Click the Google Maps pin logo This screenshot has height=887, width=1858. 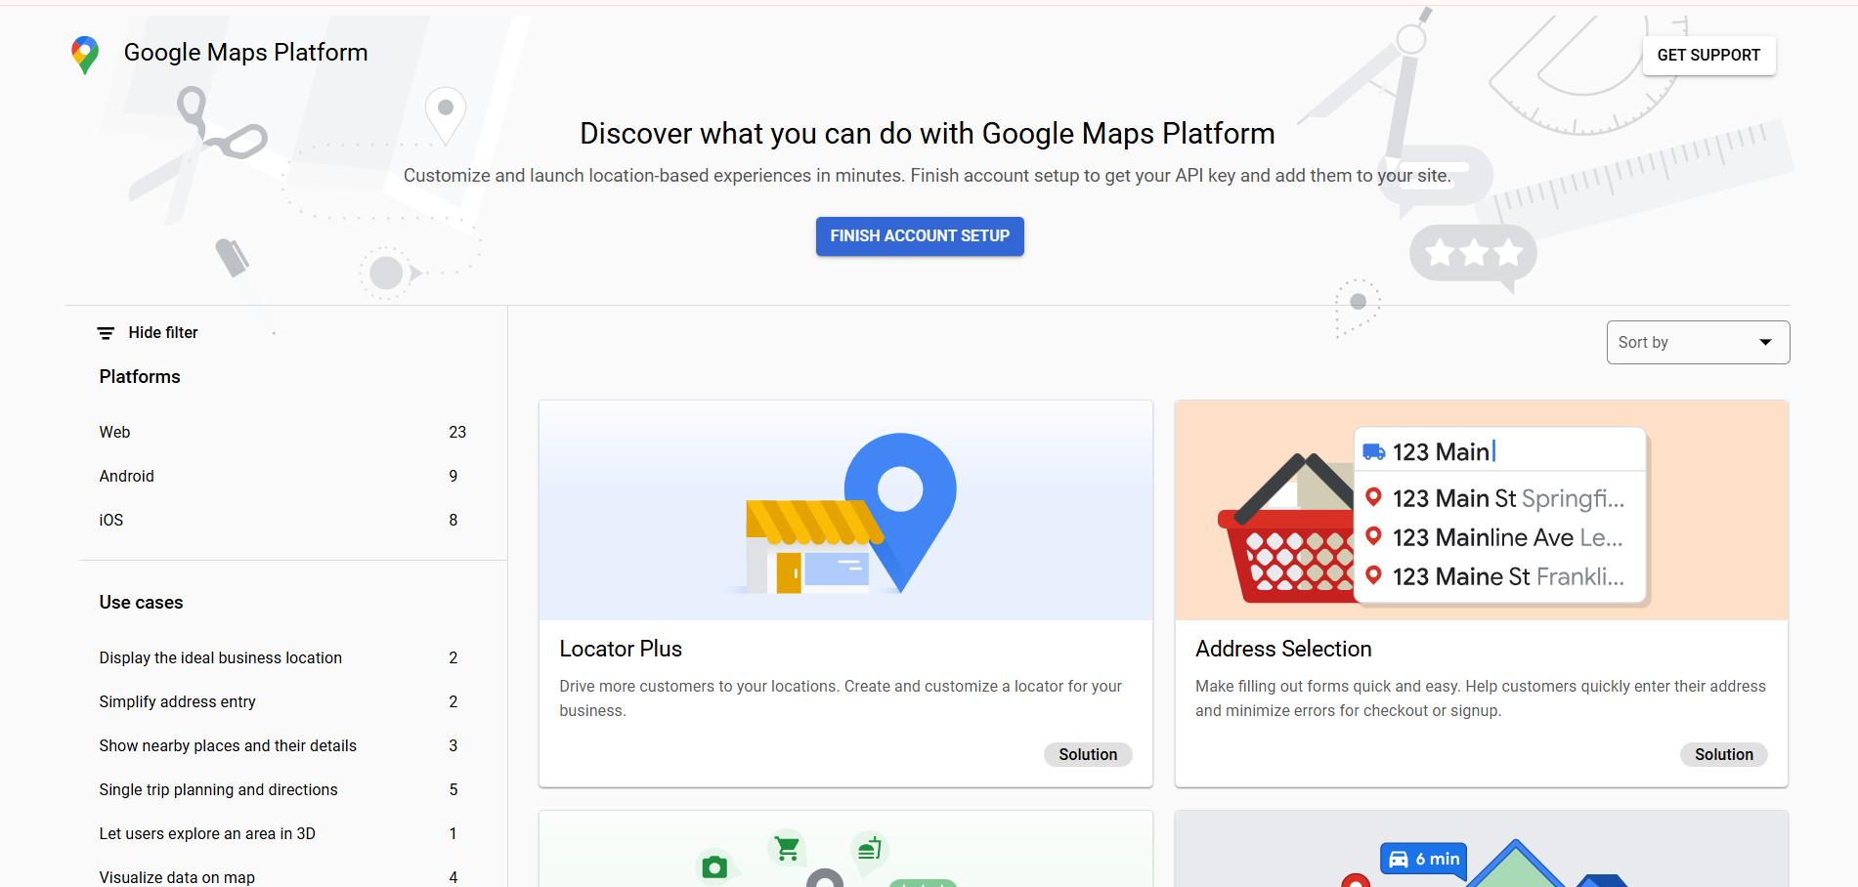click(x=85, y=55)
